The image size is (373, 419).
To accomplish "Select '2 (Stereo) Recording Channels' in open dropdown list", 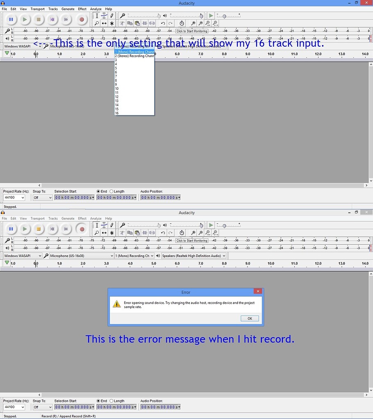I will point(134,56).
